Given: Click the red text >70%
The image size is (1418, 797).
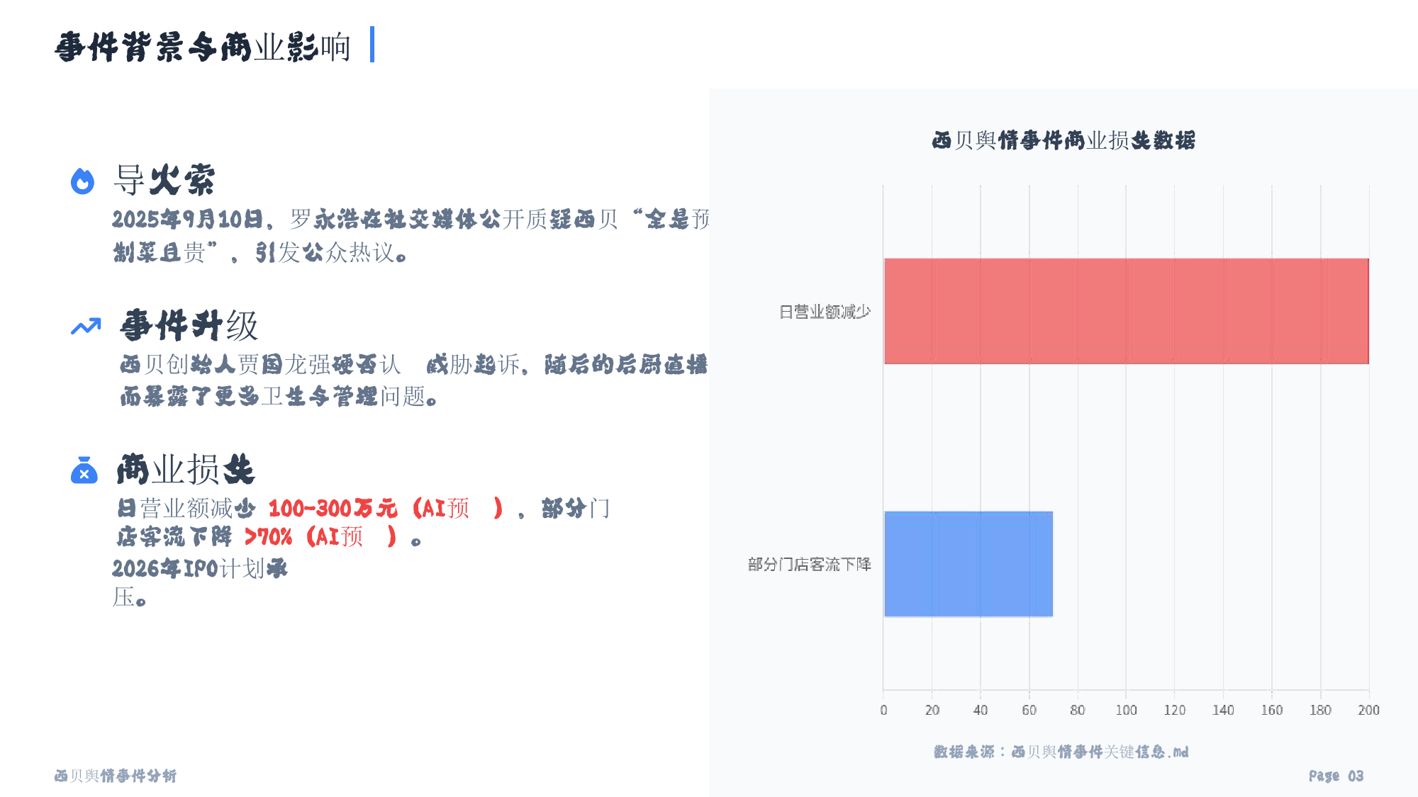Looking at the screenshot, I should pos(268,537).
